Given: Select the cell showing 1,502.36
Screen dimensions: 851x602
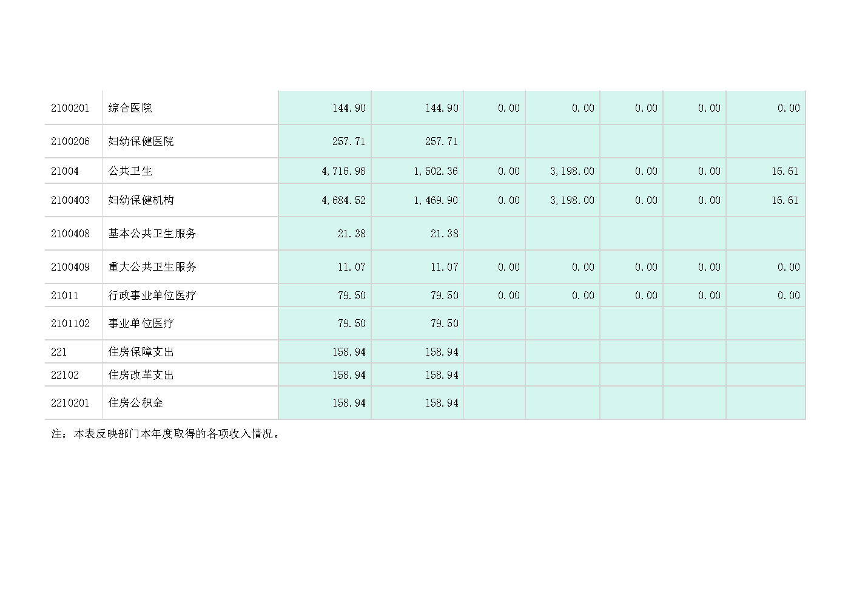Looking at the screenshot, I should click(x=436, y=171).
